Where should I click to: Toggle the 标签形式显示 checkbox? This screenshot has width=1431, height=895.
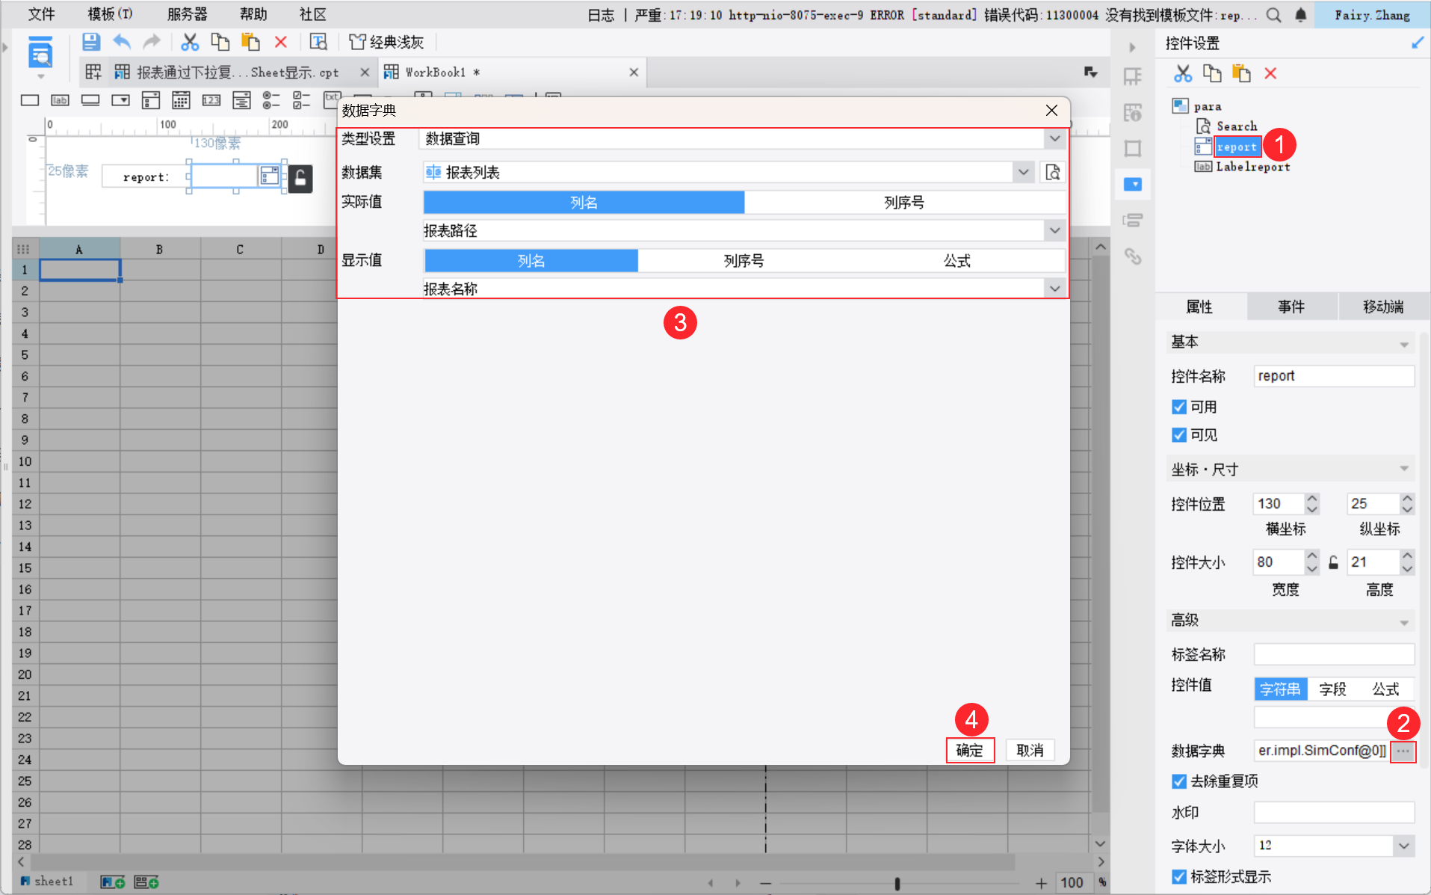[1179, 877]
